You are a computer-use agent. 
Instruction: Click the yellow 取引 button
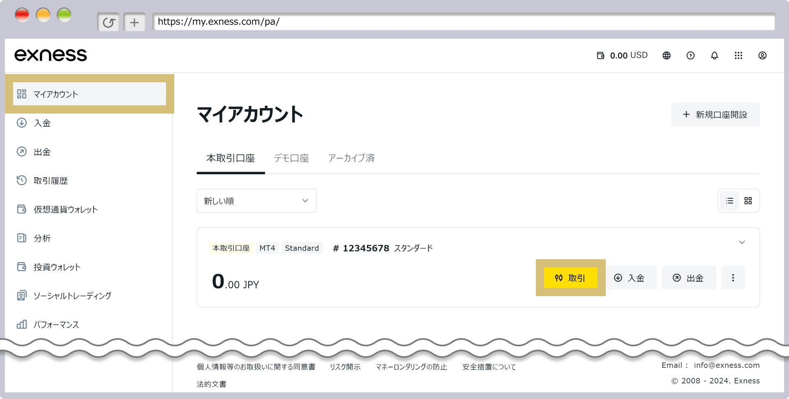pos(570,278)
